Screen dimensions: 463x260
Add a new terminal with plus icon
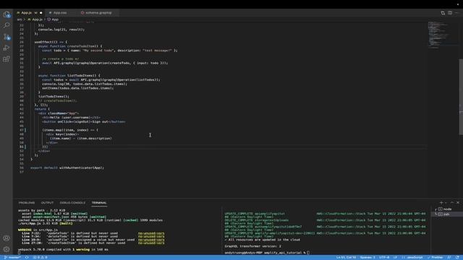click(441, 202)
